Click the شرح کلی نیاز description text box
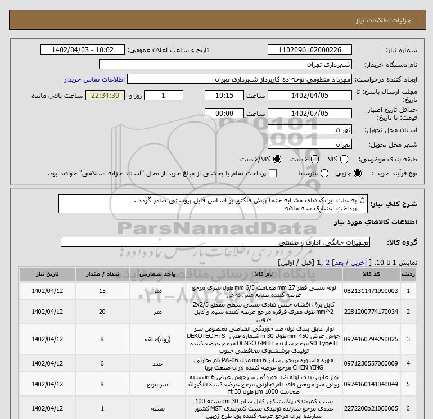433x419 pixels. 213,204
